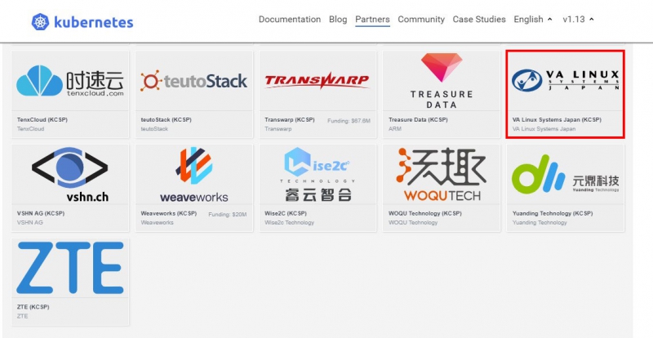Click the VA Linux Systems Japan logo

pos(565,81)
